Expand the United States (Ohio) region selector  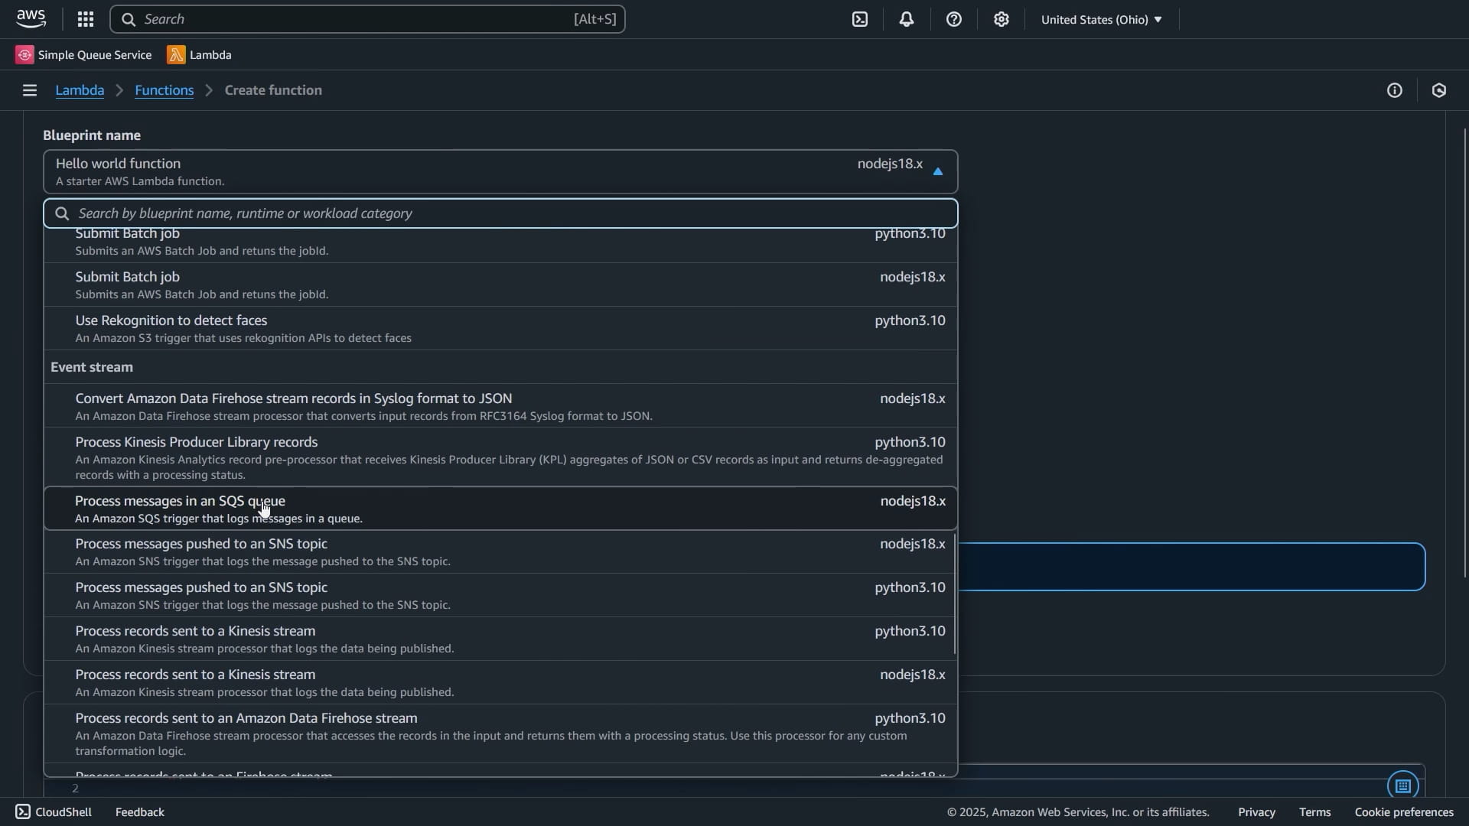1101,20
